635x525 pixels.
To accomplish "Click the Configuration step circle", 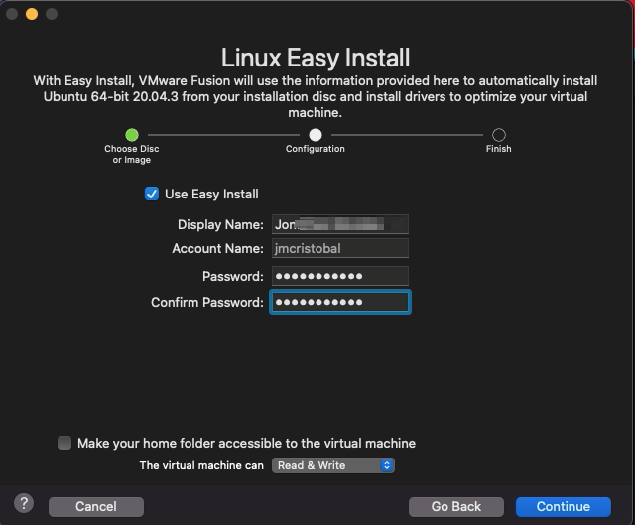I will point(316,135).
